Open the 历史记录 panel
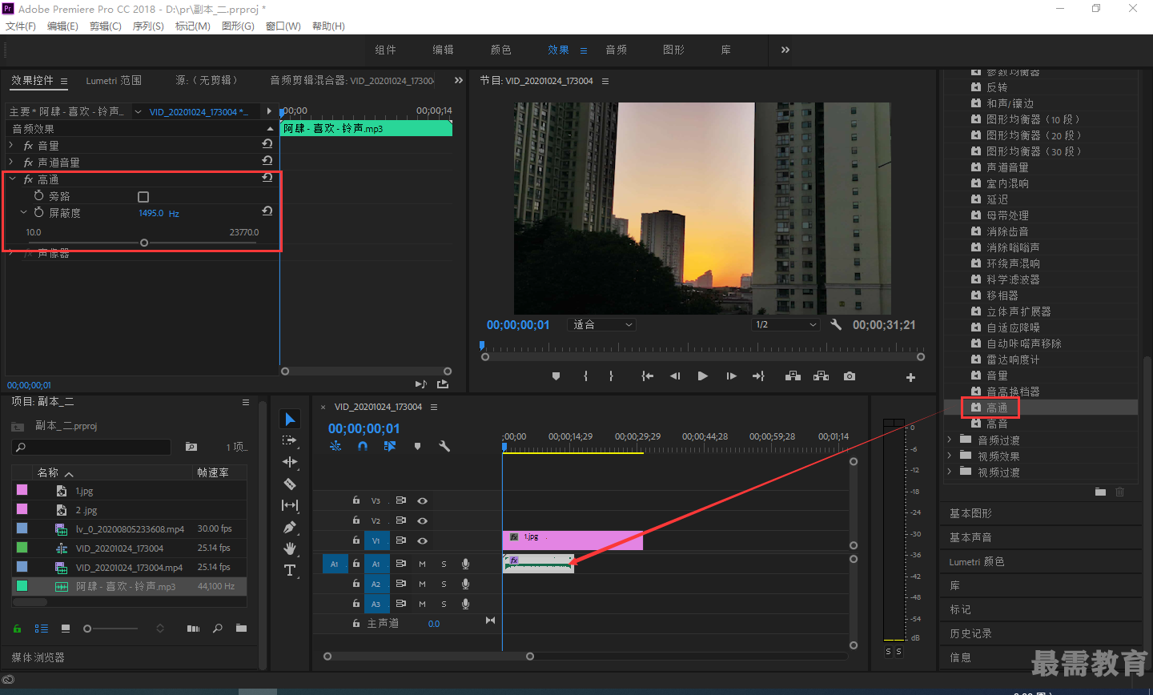1153x695 pixels. [x=970, y=633]
